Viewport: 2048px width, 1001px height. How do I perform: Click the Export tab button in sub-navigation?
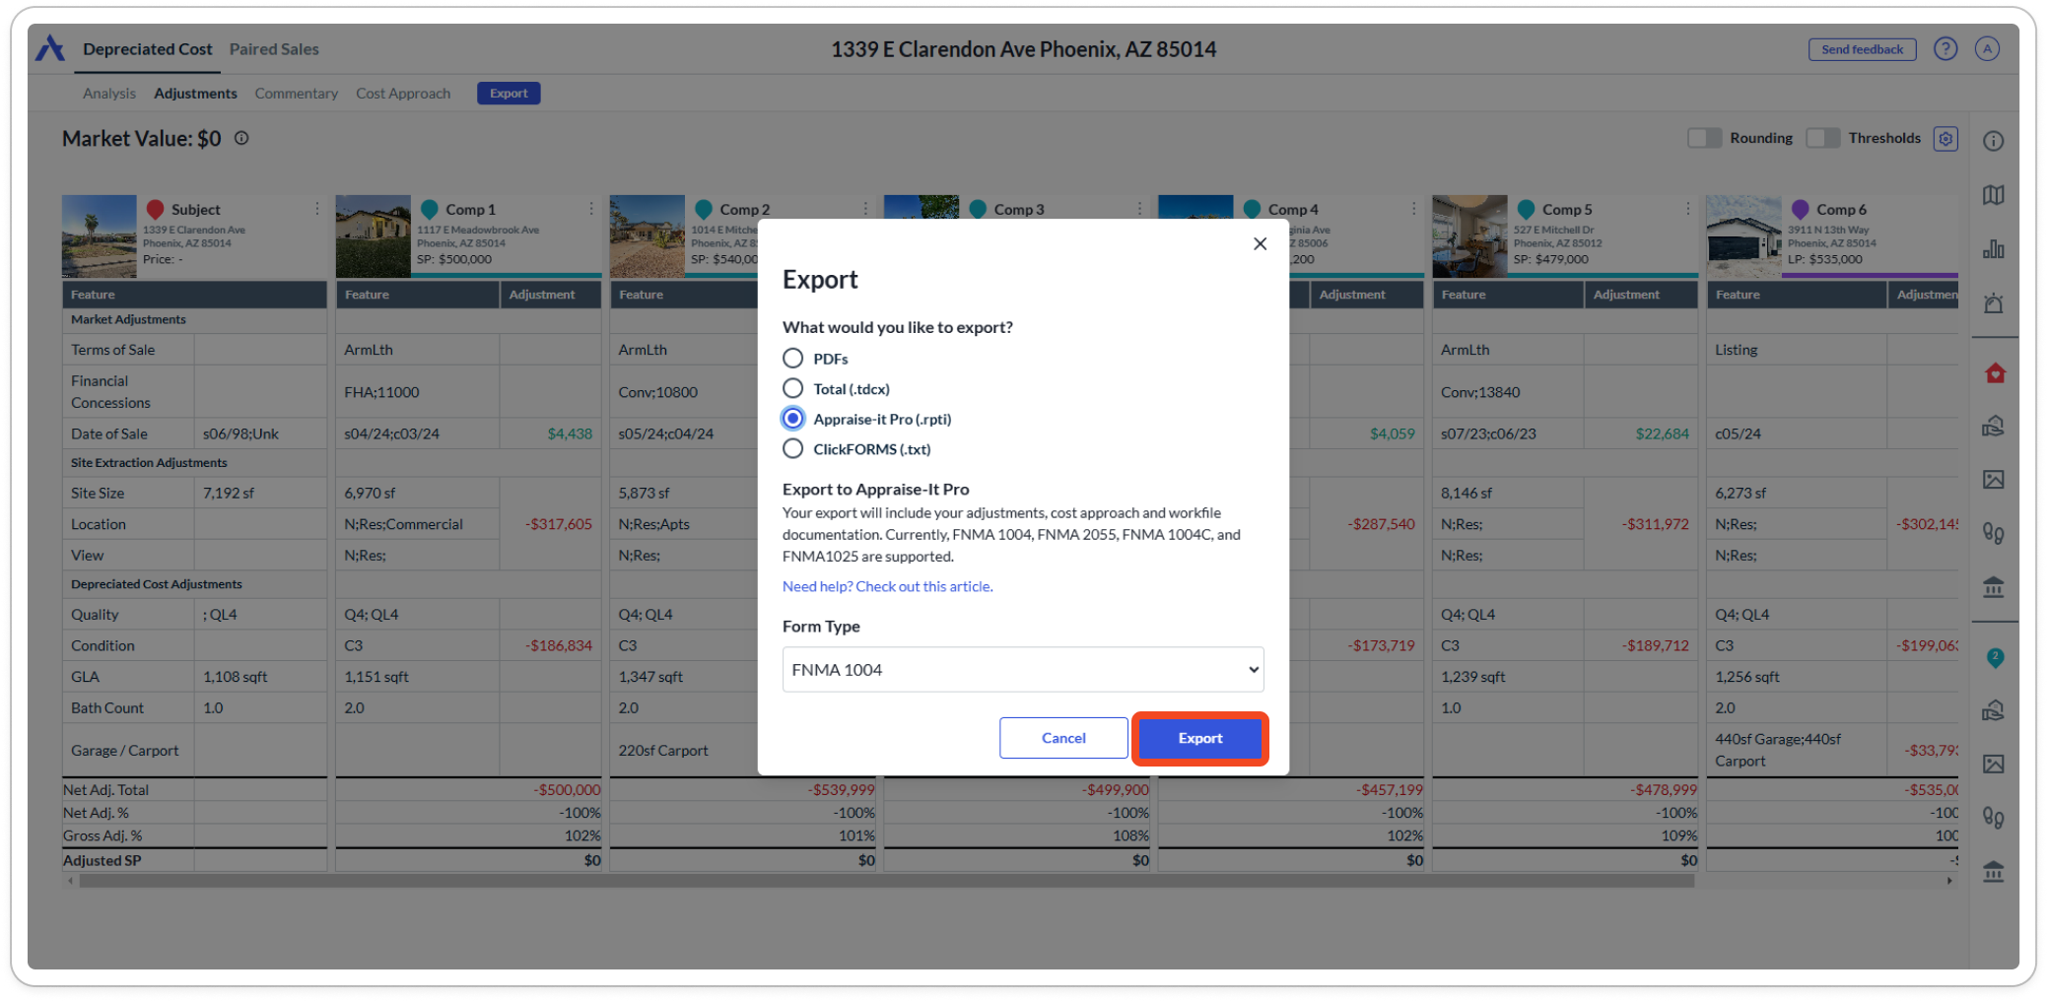(509, 94)
